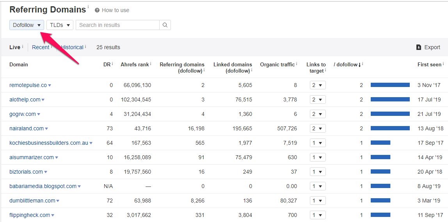
Task: Expand Links to target dropdown for dumblittleman.com
Action: (318, 201)
